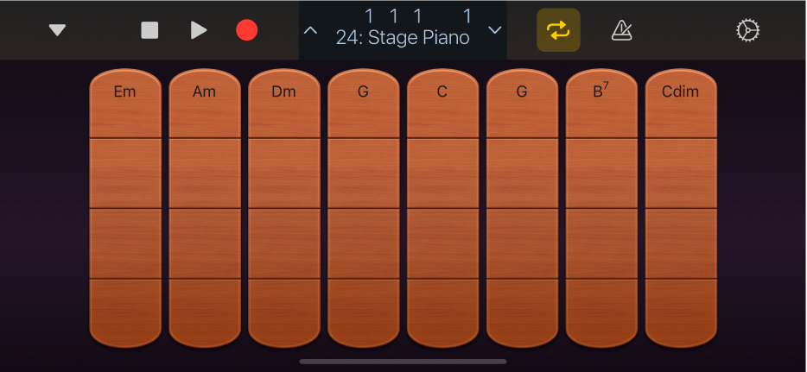This screenshot has width=807, height=372.
Task: Open song settings gear
Action: point(747,30)
